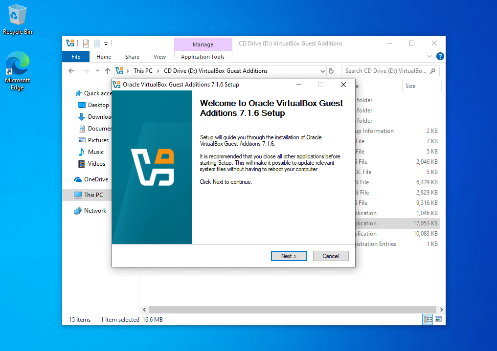This screenshot has width=497, height=351.
Task: Click the New folder icon in Explorer's title bar
Action: (x=97, y=44)
